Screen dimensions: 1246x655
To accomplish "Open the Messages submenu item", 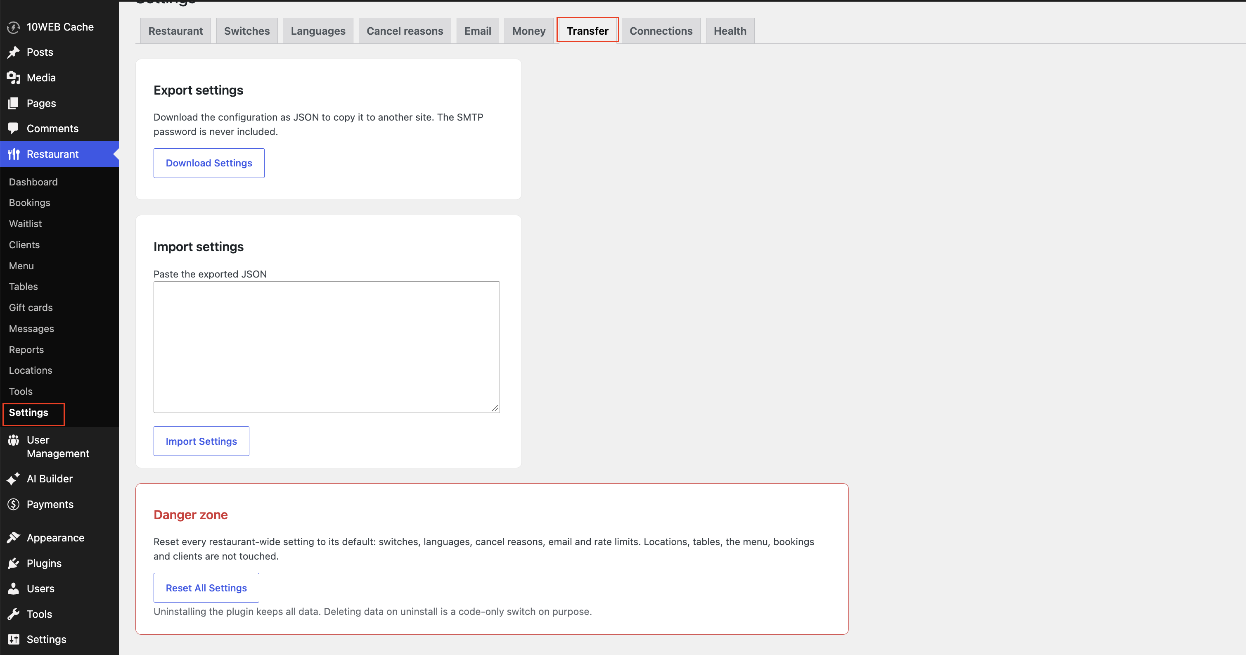I will (x=31, y=329).
